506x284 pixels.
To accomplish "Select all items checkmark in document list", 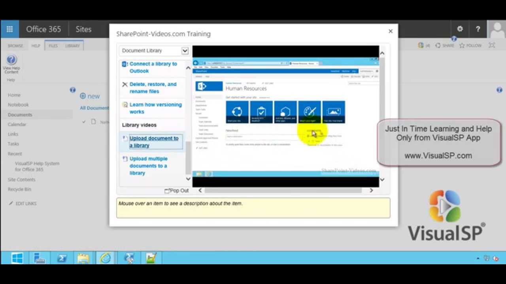I will [84, 122].
